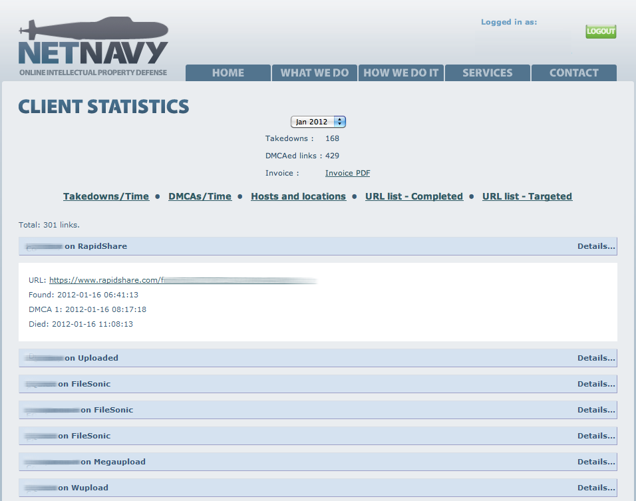This screenshot has width=636, height=501.
Task: Click the 'Total: 301 links.' text
Action: (49, 225)
